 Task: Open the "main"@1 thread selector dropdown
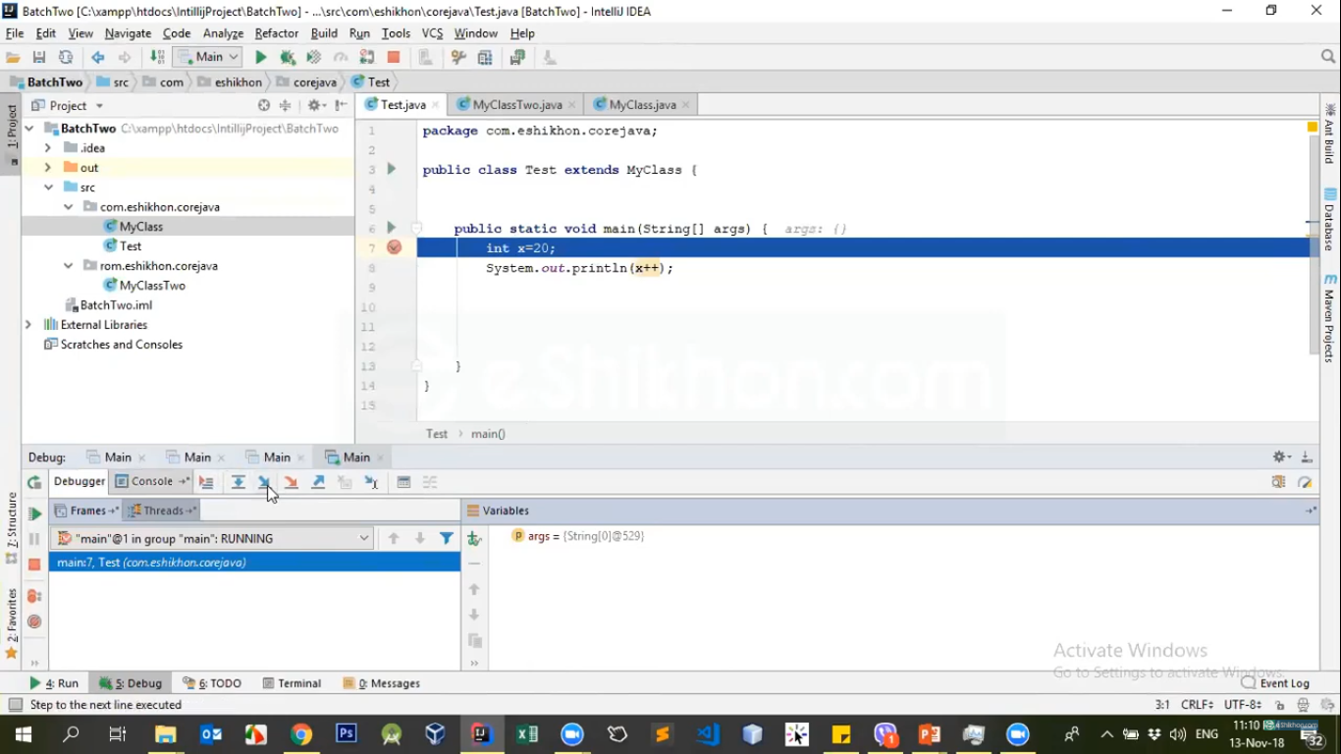tap(212, 538)
